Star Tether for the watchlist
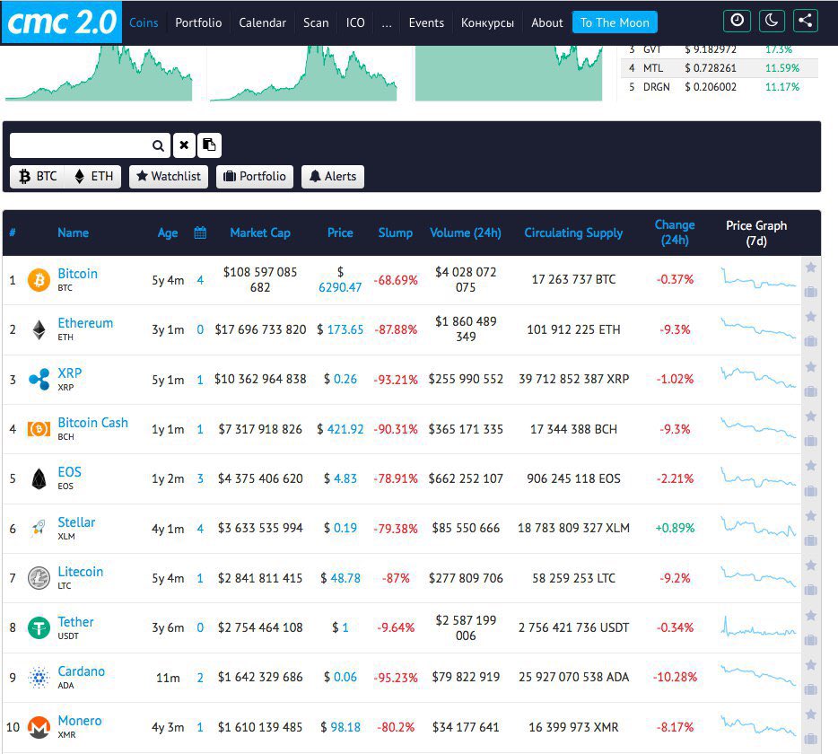Image resolution: width=838 pixels, height=754 pixels. click(x=811, y=616)
